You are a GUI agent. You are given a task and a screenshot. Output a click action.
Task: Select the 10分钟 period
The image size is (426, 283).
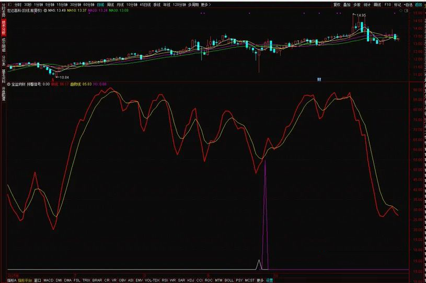132,5
